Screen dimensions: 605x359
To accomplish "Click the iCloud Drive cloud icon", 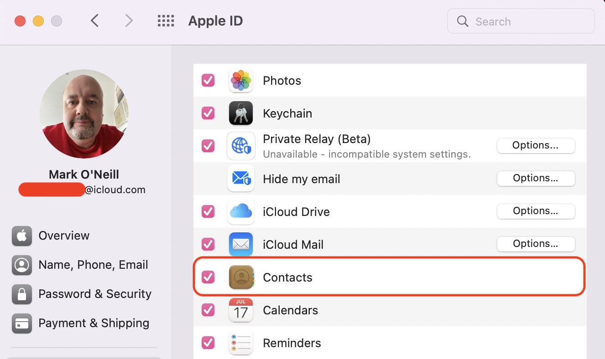I will pos(240,211).
